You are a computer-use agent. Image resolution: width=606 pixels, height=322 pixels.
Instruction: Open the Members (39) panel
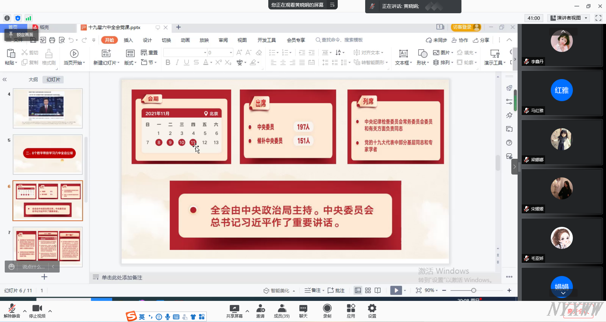click(282, 308)
